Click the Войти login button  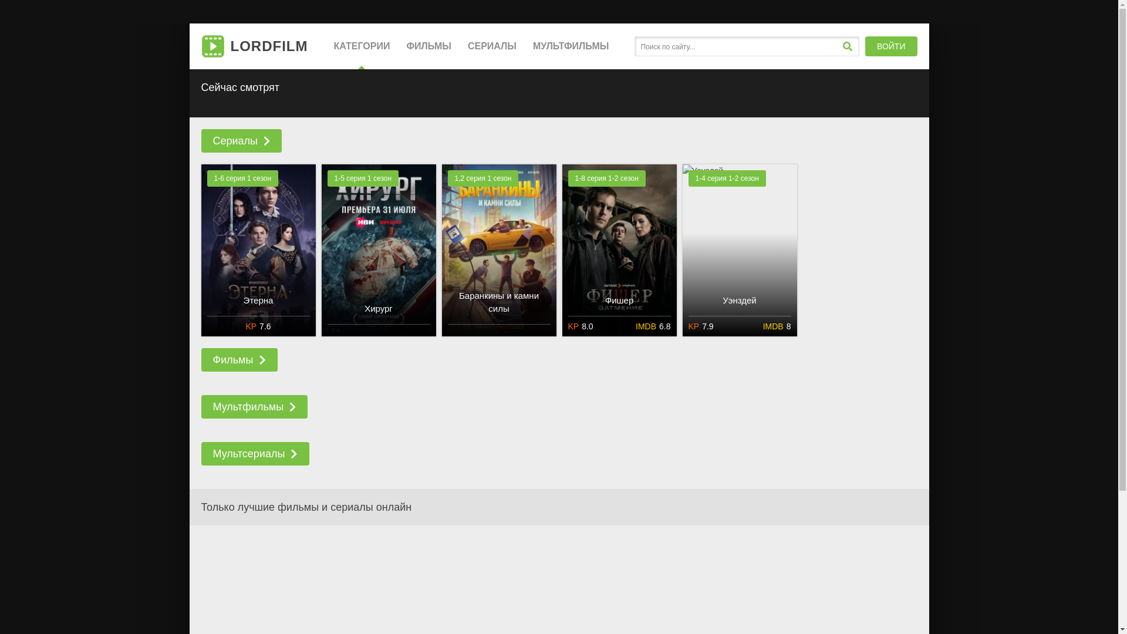click(x=891, y=46)
